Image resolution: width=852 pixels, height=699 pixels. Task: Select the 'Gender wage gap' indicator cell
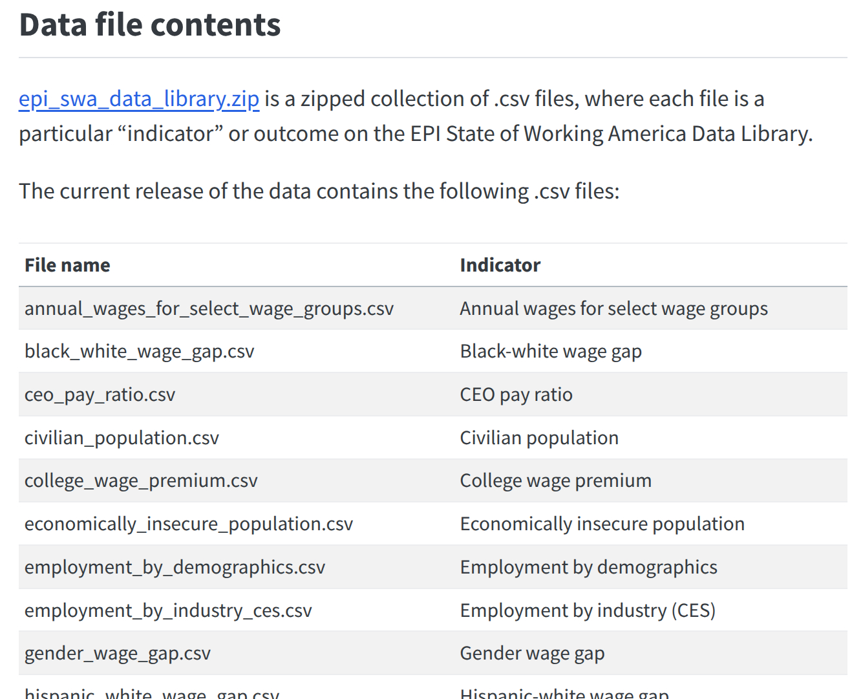(532, 653)
